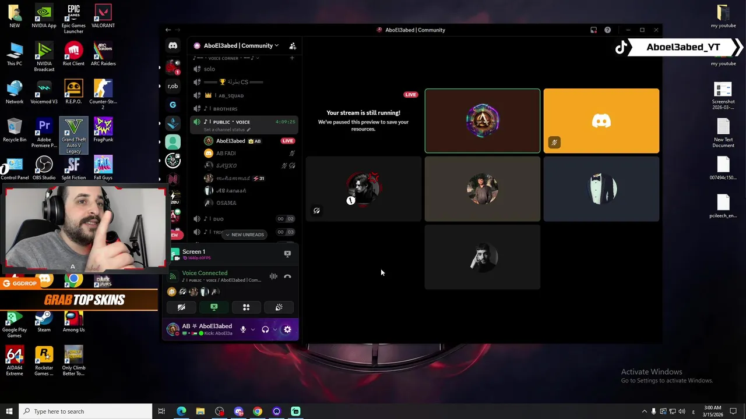Image resolution: width=746 pixels, height=419 pixels.
Task: Open VALORANT desktop shortcut
Action: click(103, 16)
